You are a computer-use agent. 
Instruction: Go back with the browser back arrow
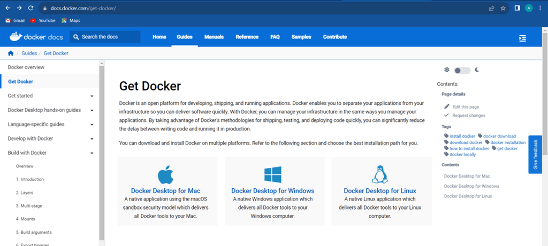[x=7, y=8]
